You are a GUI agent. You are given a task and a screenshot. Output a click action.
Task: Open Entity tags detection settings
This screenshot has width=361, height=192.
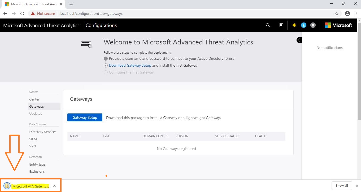(37, 164)
